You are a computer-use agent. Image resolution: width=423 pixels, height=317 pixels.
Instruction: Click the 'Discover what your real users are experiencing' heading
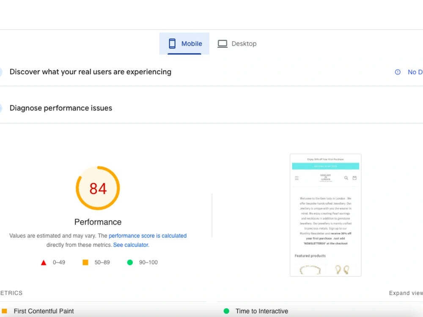click(x=91, y=72)
